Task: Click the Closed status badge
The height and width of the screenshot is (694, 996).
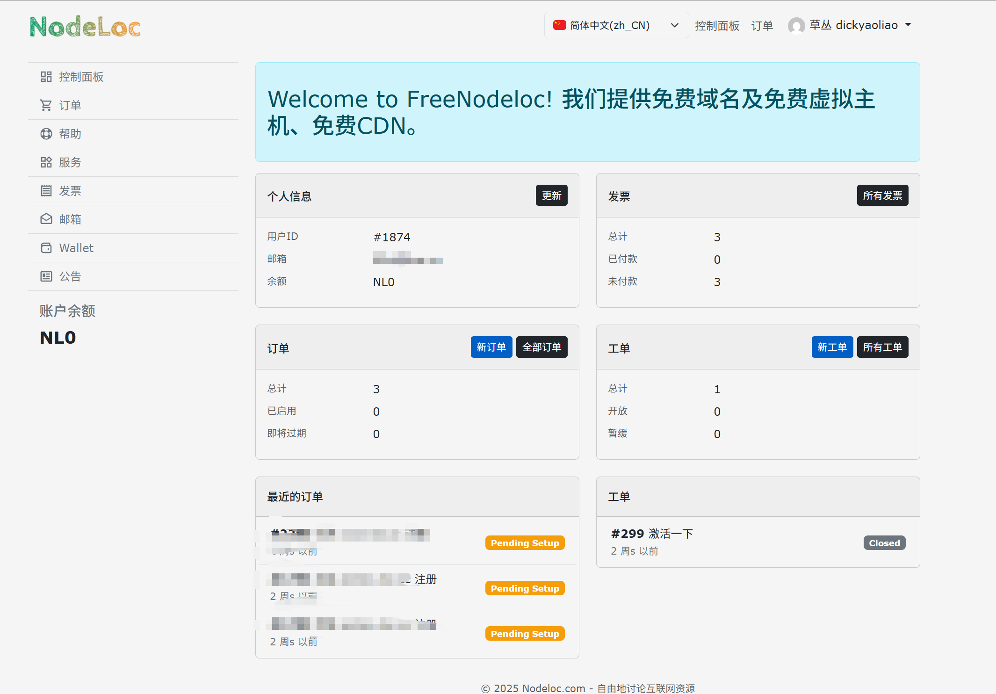Action: tap(884, 543)
